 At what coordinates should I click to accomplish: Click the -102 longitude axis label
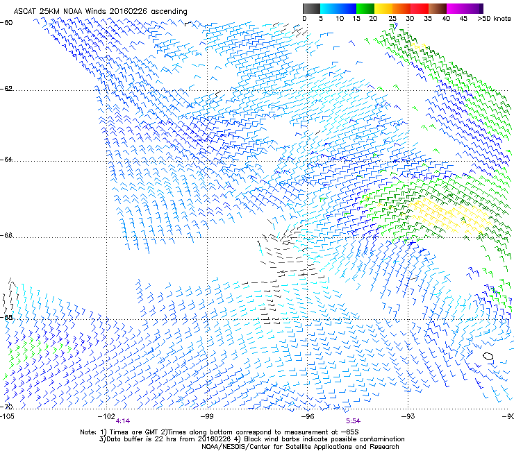coord(106,416)
